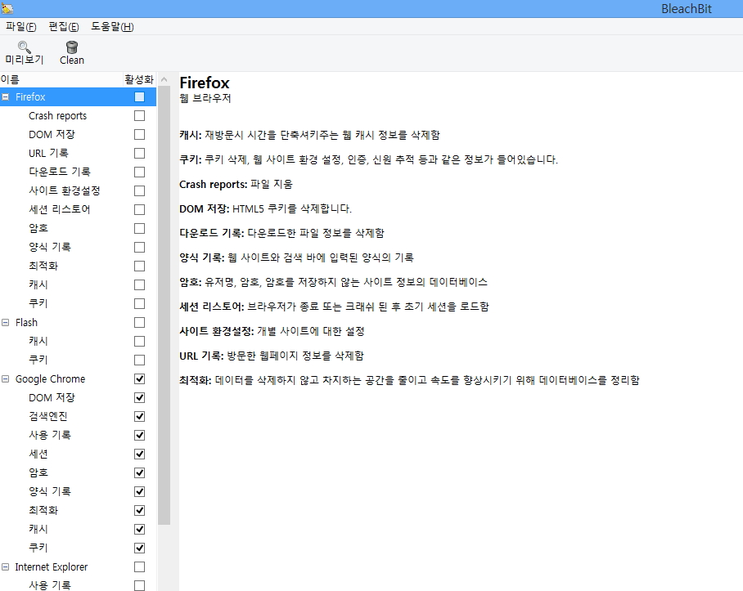Check Firefox Crash reports checkbox

[139, 116]
